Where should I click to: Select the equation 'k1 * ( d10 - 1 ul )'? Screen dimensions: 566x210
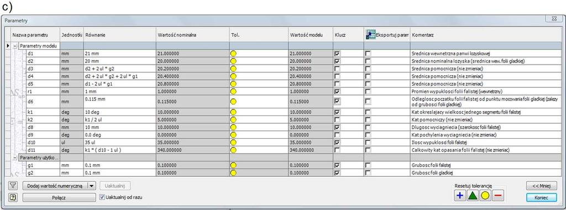coord(120,150)
